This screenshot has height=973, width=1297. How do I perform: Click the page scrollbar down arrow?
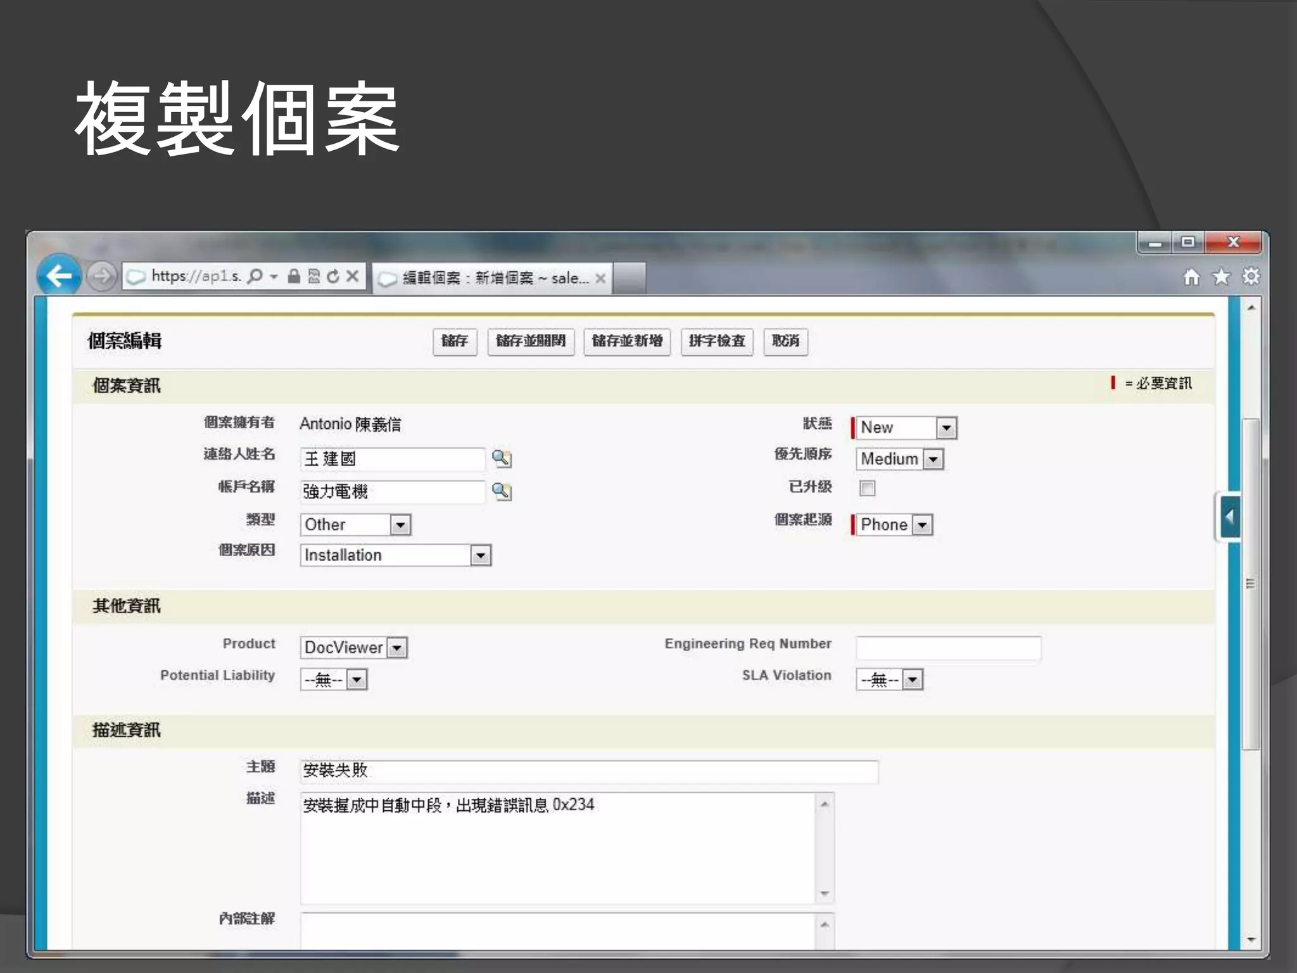point(1251,939)
